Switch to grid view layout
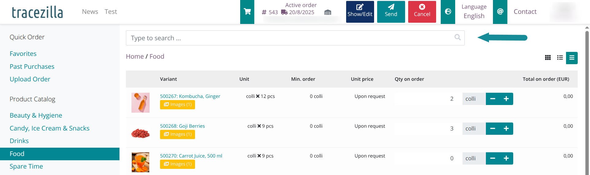This screenshot has width=590, height=175. [548, 58]
